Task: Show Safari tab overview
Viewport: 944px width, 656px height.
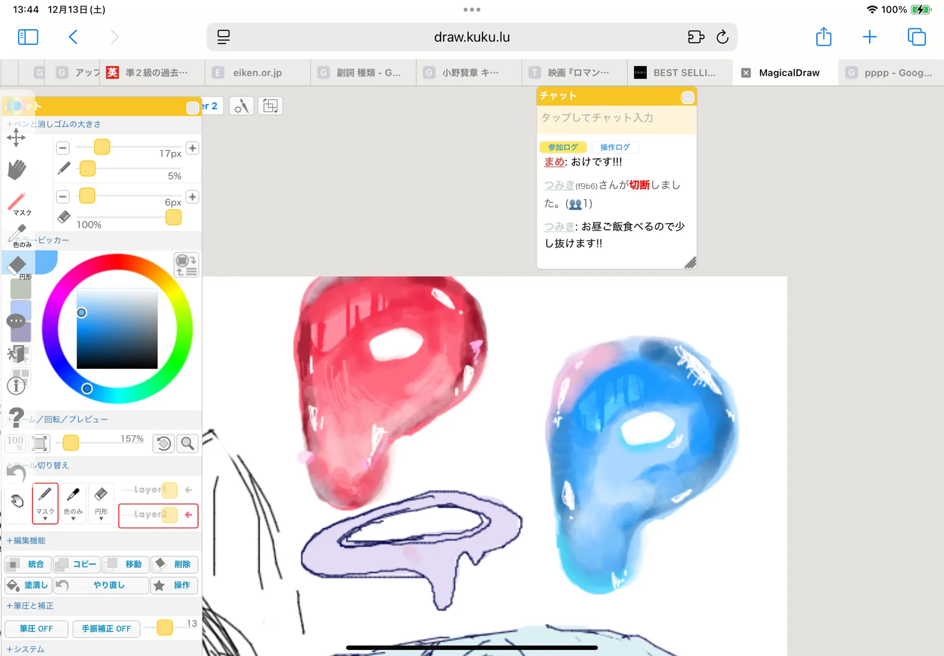Action: [916, 37]
